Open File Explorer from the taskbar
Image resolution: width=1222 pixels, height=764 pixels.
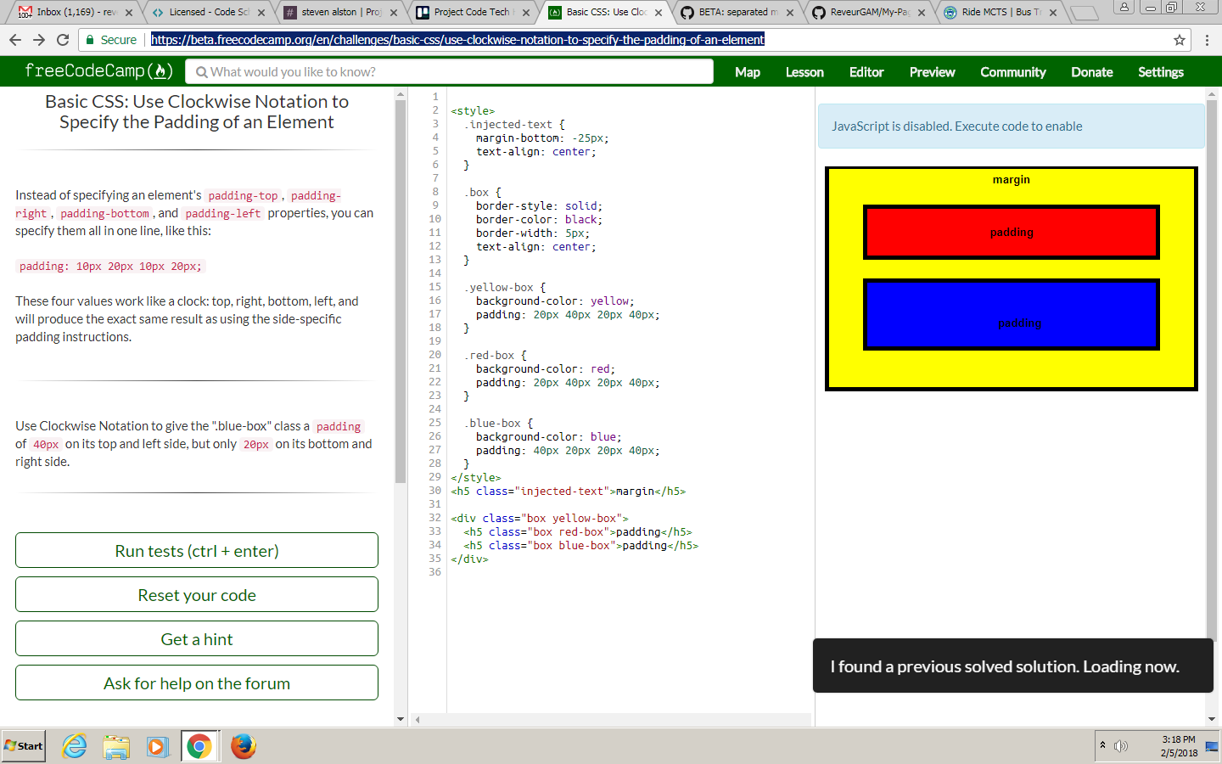[x=116, y=746]
